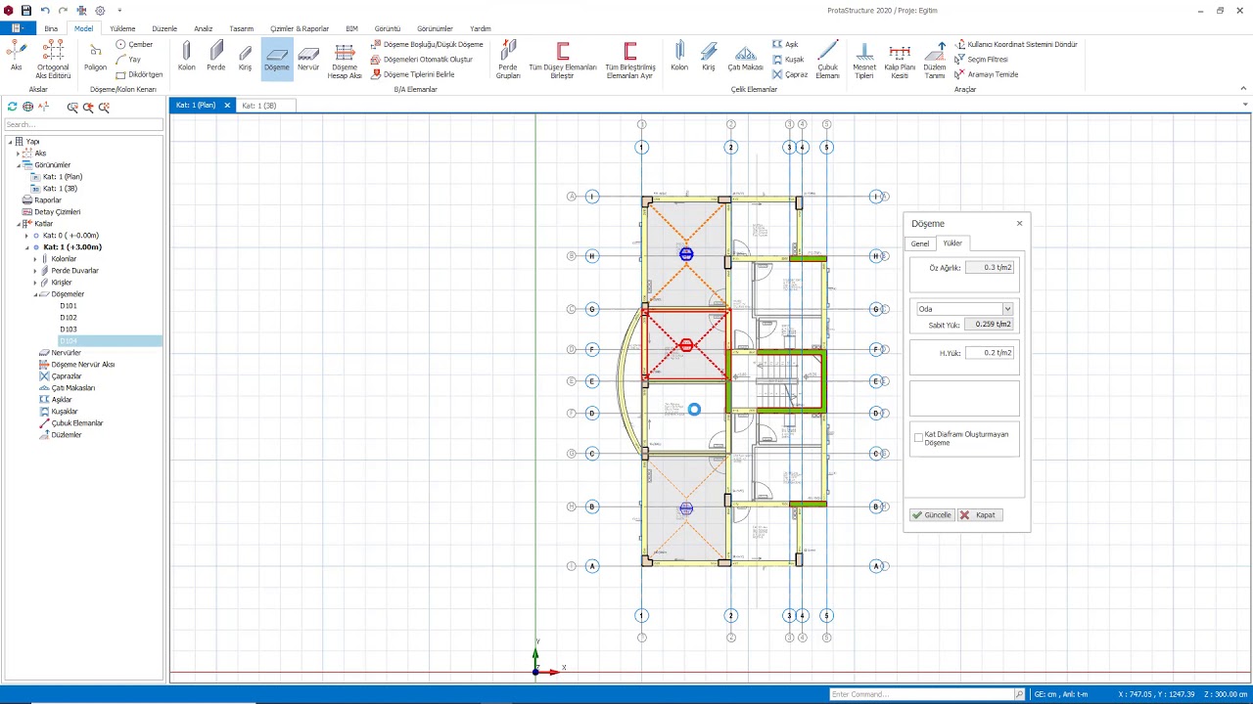1253x704 pixels.
Task: Activate the Döşeme slab tool
Action: [x=277, y=58]
